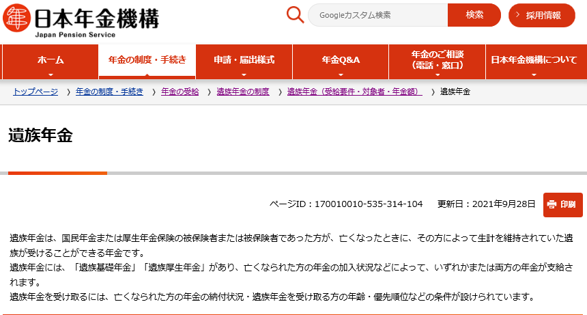This screenshot has height=315, width=587.
Task: Click the printer icon on print button
Action: tap(552, 204)
